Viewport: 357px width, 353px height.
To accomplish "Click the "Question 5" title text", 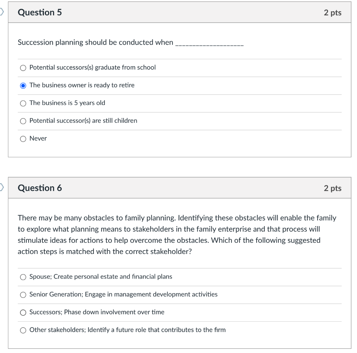I will click(x=40, y=12).
